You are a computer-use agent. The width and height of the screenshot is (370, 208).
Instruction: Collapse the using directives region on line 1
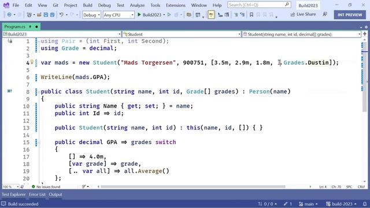click(x=39, y=41)
